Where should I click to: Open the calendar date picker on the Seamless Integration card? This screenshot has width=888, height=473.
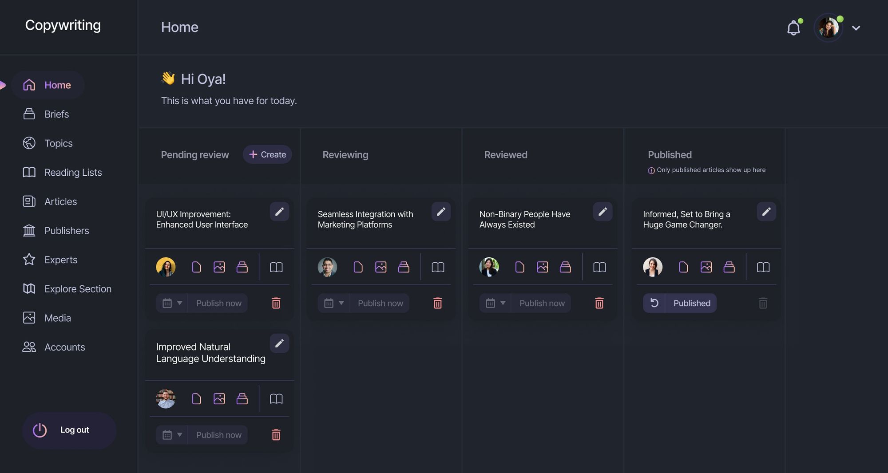click(x=329, y=303)
